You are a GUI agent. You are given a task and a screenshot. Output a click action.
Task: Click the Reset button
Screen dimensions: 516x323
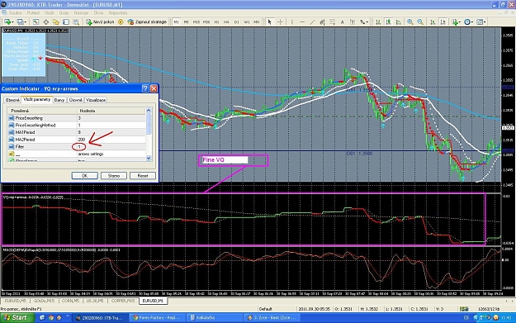143,176
